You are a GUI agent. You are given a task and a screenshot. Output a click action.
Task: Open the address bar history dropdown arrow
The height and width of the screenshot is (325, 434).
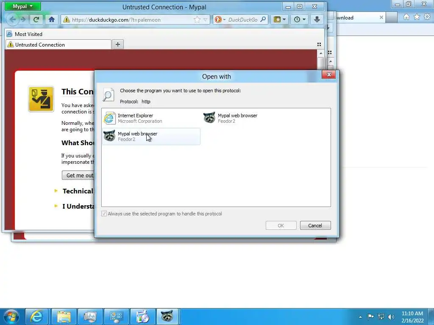coord(206,19)
